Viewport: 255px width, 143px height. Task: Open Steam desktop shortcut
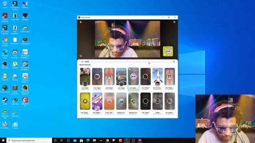tap(5, 101)
